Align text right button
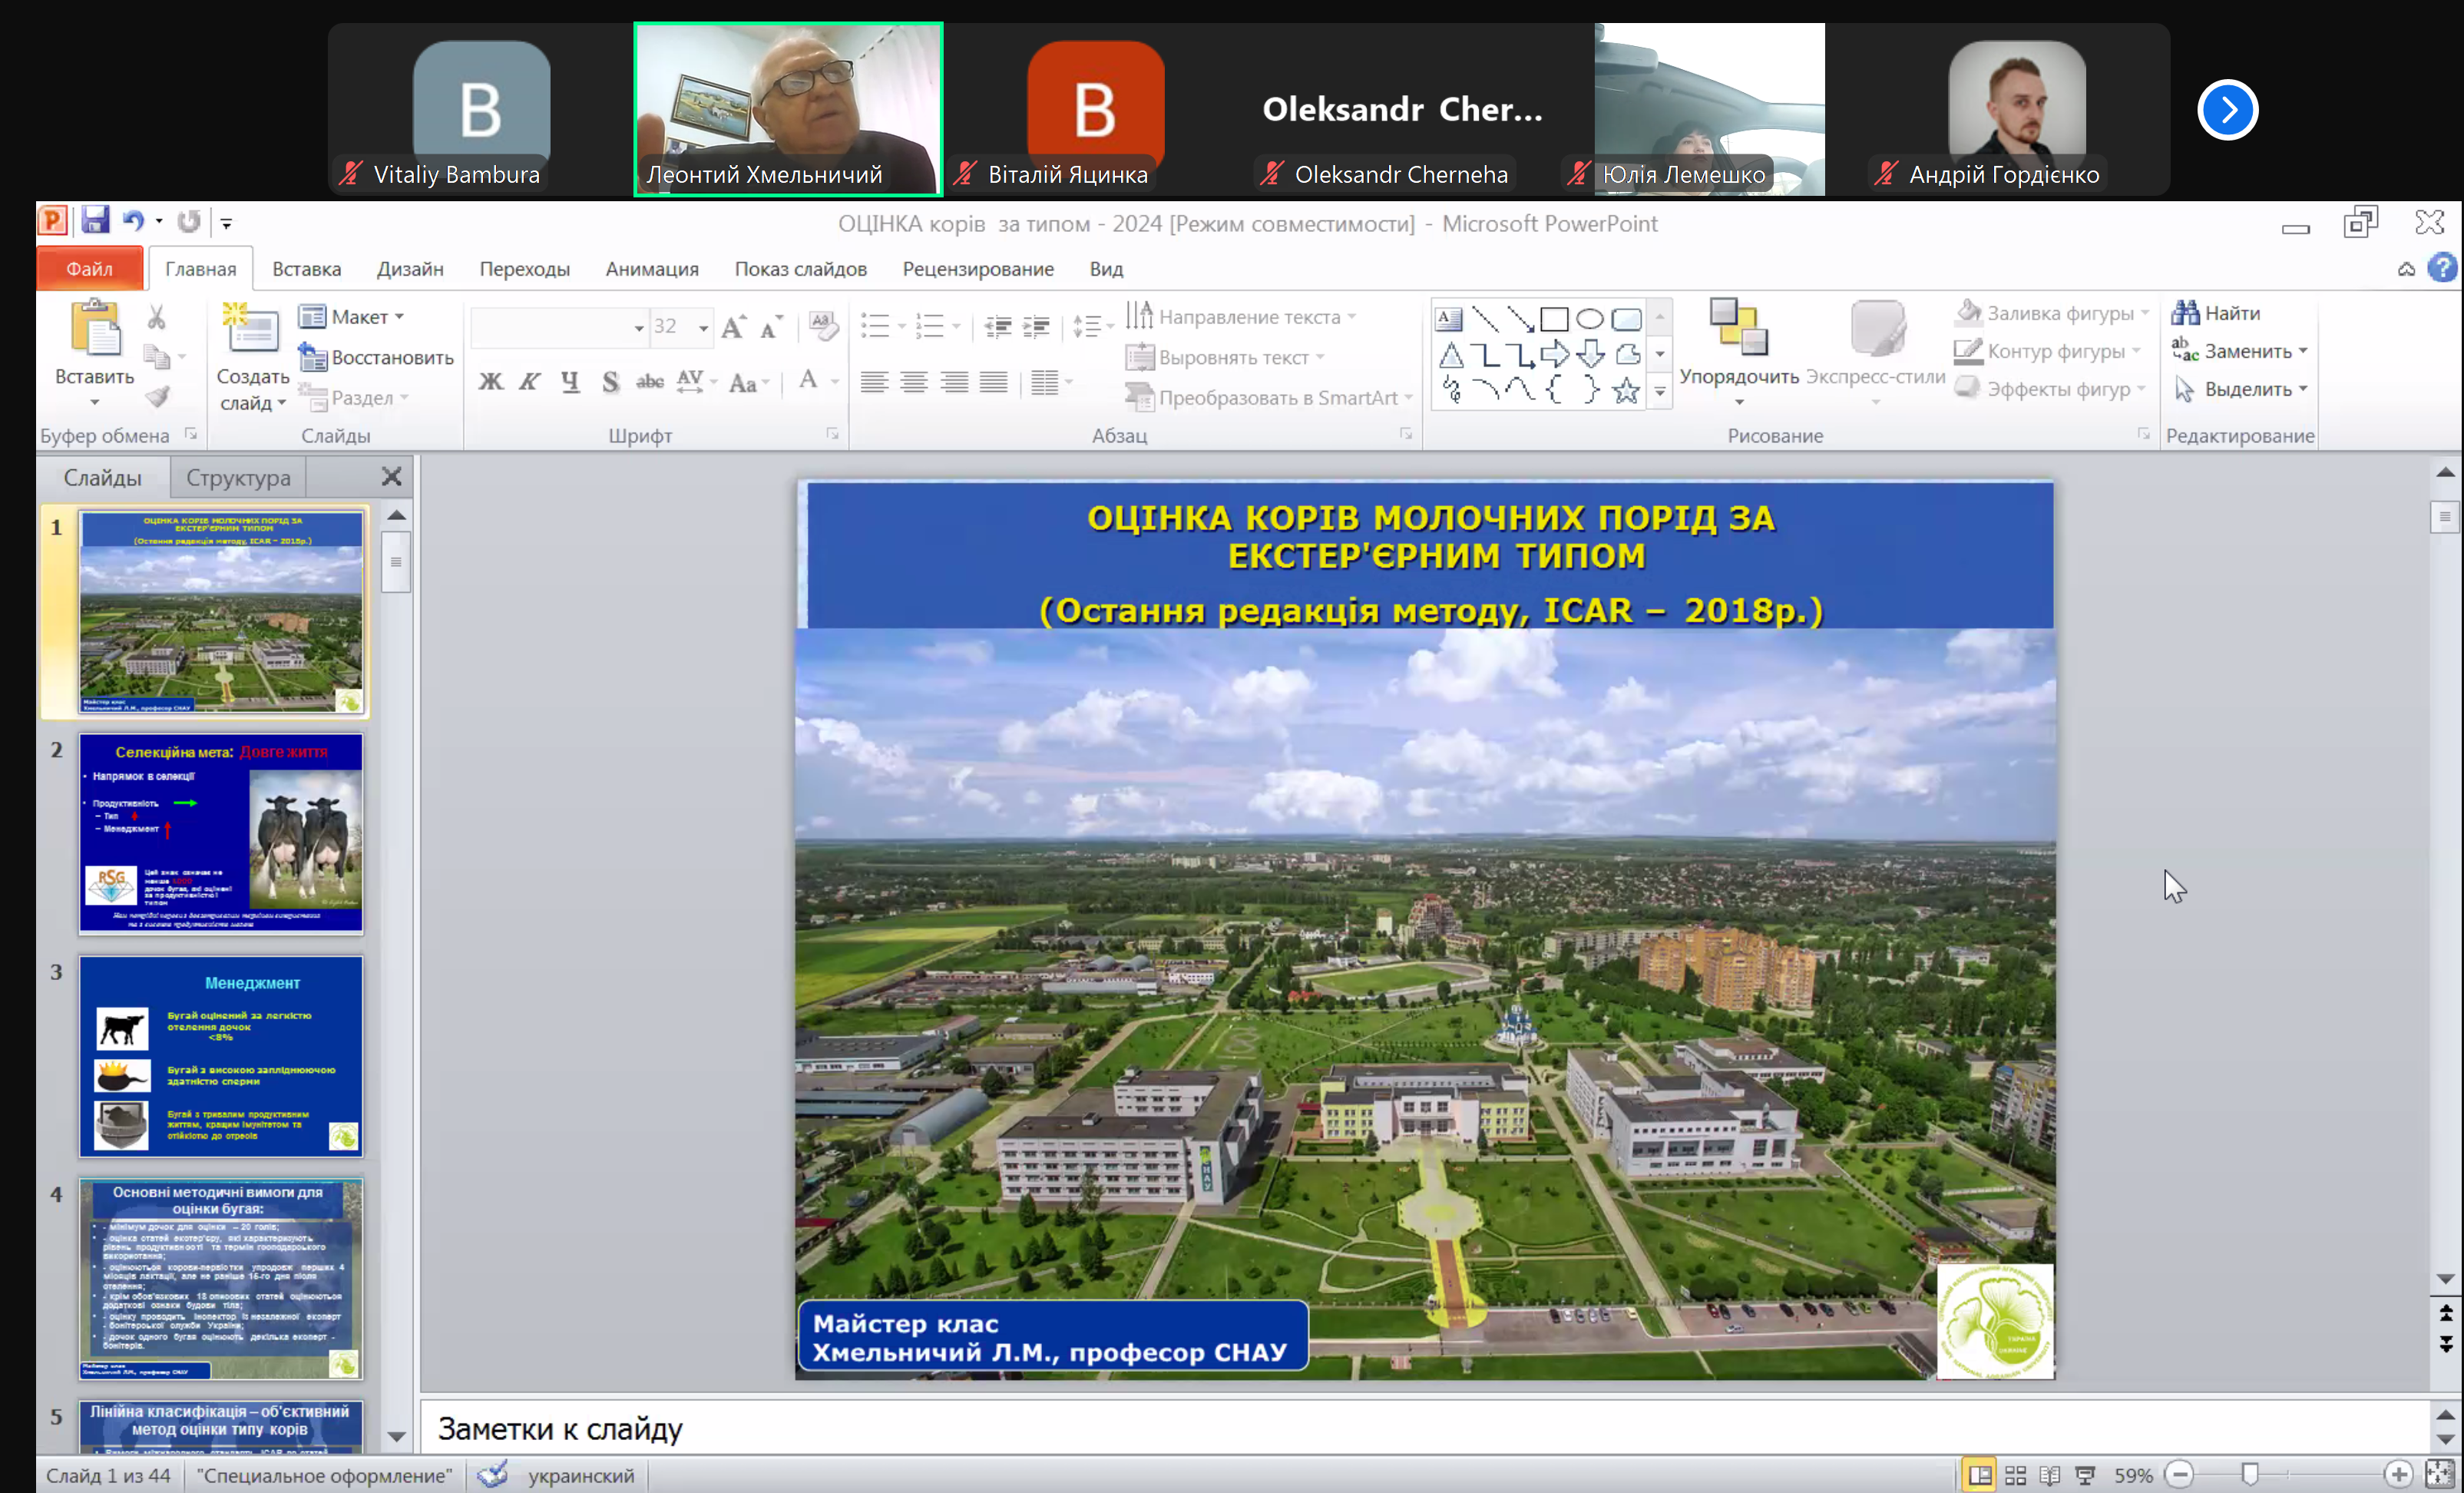This screenshot has width=2464, height=1493. point(954,382)
